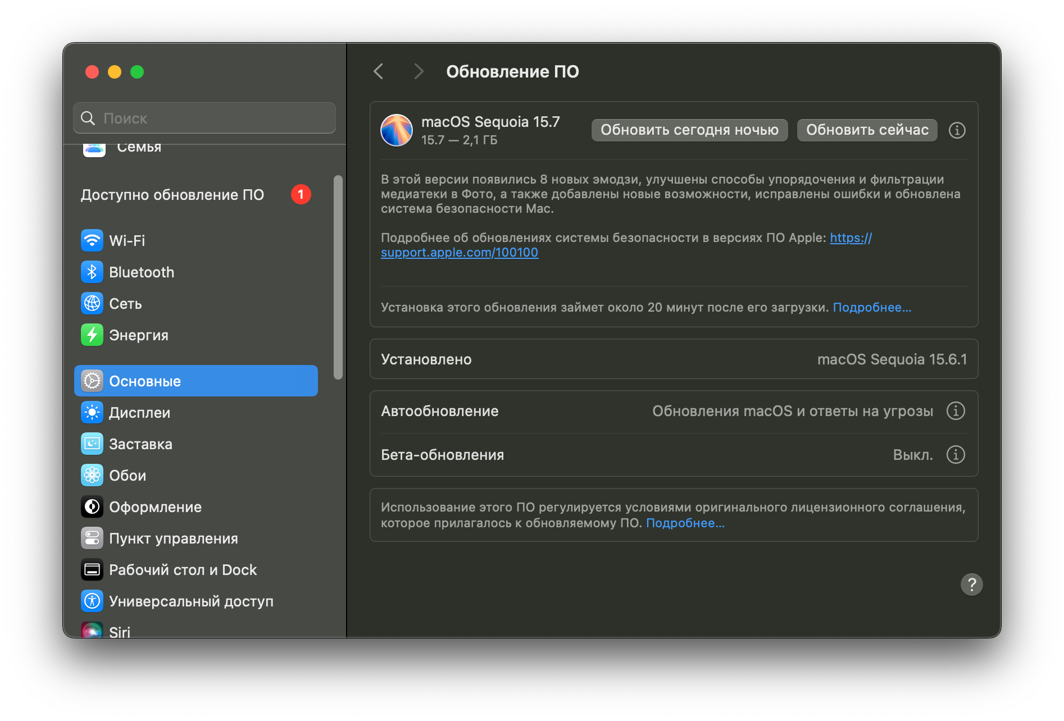Click the Оформление appearance icon
Image resolution: width=1064 pixels, height=721 pixels.
(92, 506)
